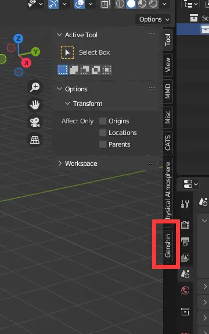
Task: Choose Subtract existing selection mode
Action: (85, 70)
